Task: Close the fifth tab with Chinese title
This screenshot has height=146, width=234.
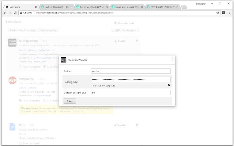Action: (x=177, y=7)
